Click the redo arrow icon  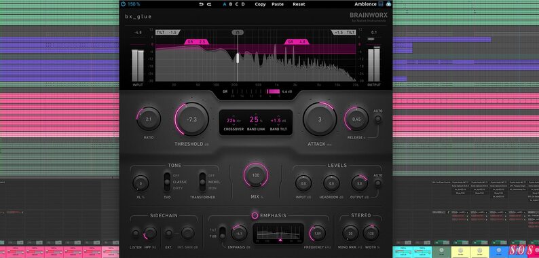[x=209, y=4]
